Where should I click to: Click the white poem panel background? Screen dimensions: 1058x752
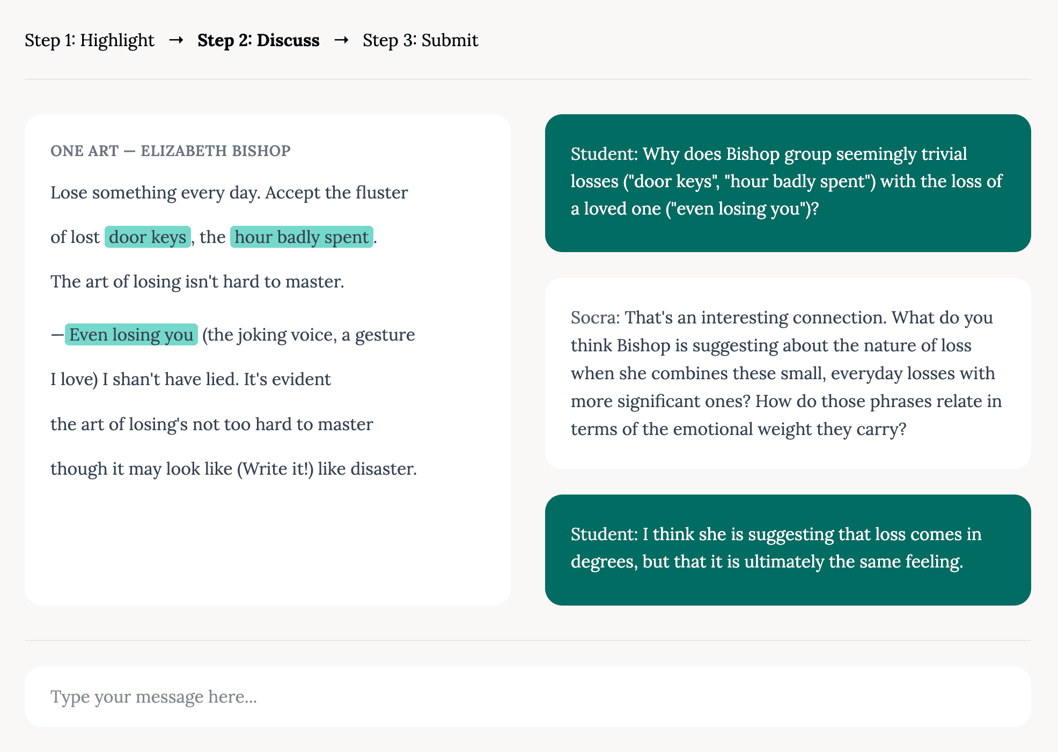(268, 547)
